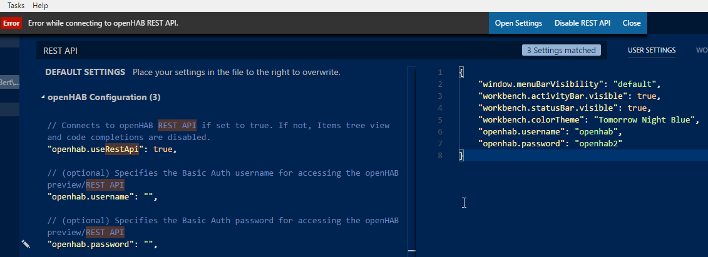Collapse openHAB Configuration group
708x257 pixels.
43,98
